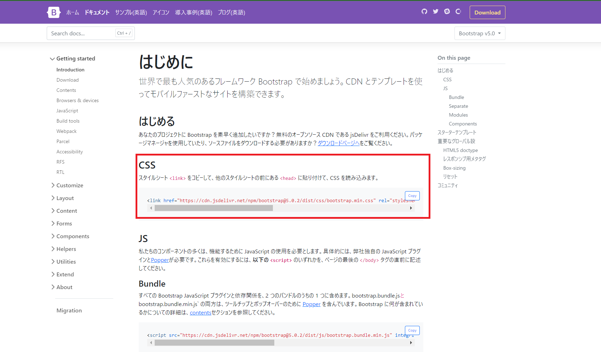Jump to レスポンシブ用メタタグ in On this page
This screenshot has height=352, width=601.
[x=464, y=159]
